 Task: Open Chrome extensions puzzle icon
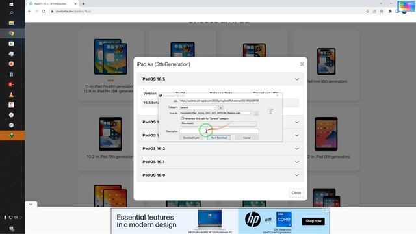coord(390,12)
